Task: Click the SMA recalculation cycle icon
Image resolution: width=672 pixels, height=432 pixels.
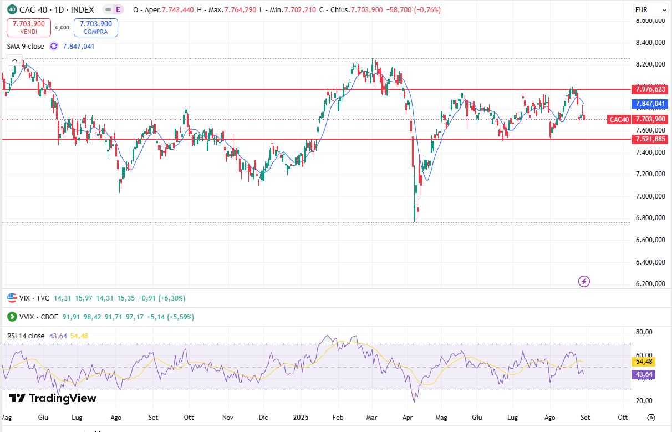Action: (54, 47)
